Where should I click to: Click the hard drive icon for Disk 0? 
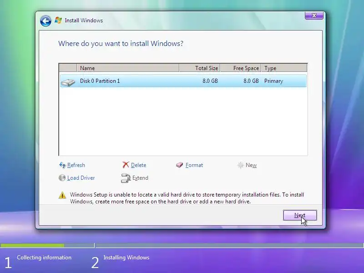pos(68,82)
